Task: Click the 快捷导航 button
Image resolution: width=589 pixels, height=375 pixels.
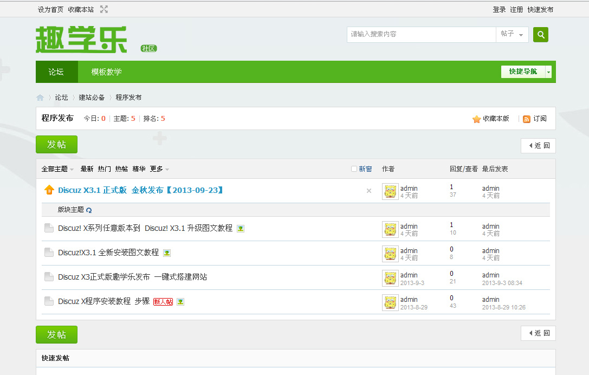Action: pos(523,72)
